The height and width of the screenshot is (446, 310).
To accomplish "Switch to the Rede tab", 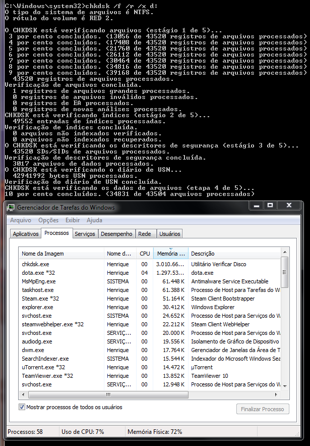I will pos(145,234).
